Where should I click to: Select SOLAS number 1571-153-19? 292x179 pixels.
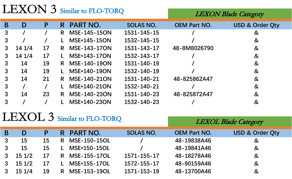(x=142, y=171)
